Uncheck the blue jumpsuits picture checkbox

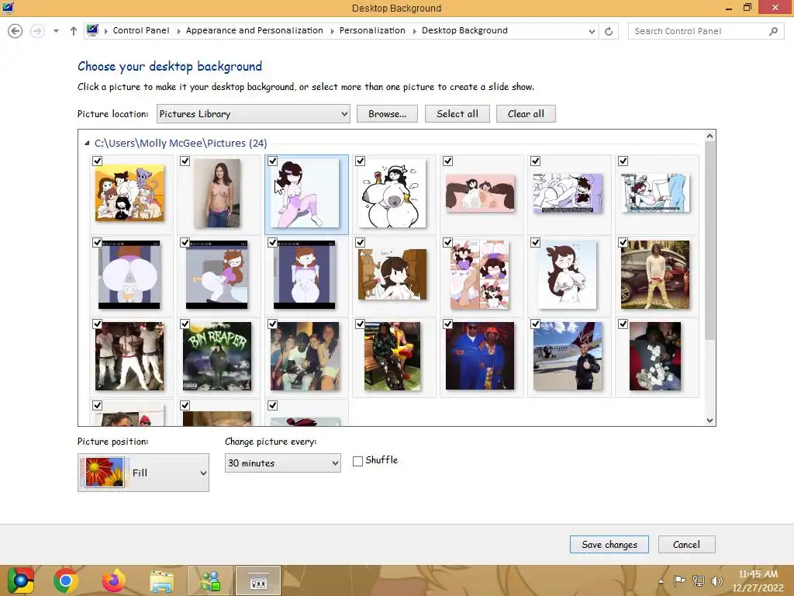(447, 324)
